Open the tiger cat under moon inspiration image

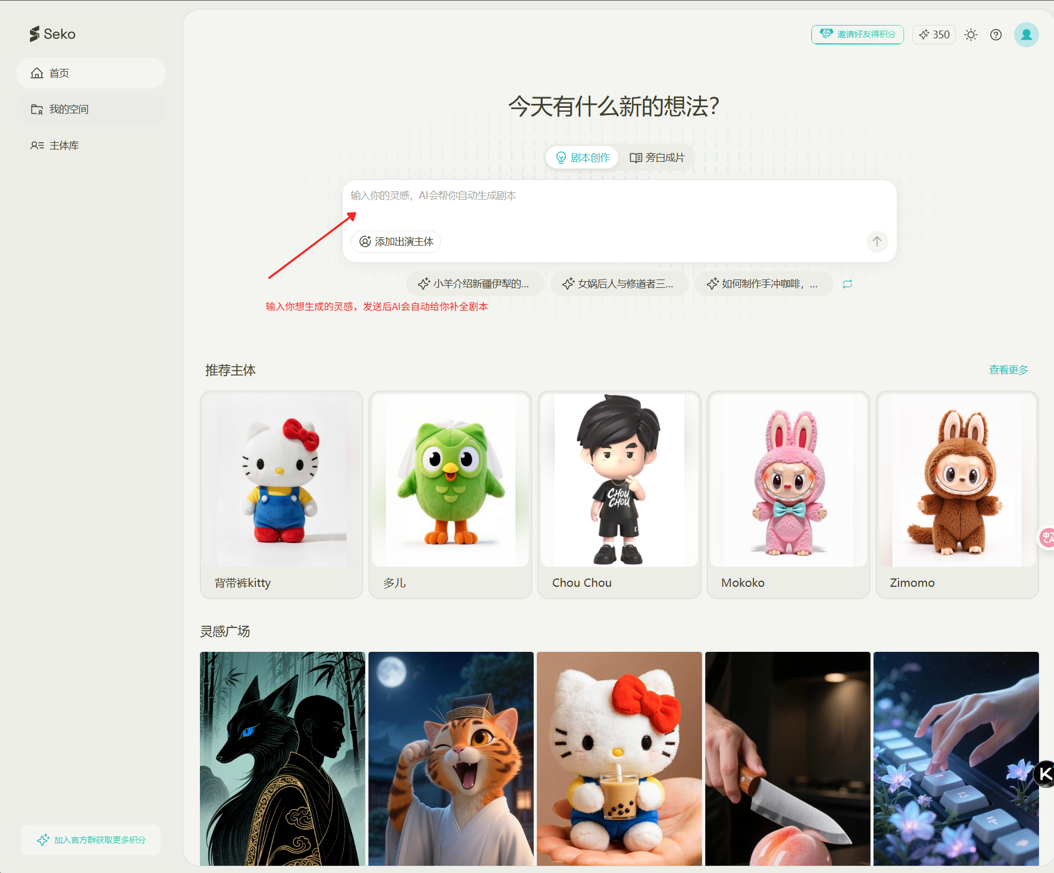click(x=451, y=759)
